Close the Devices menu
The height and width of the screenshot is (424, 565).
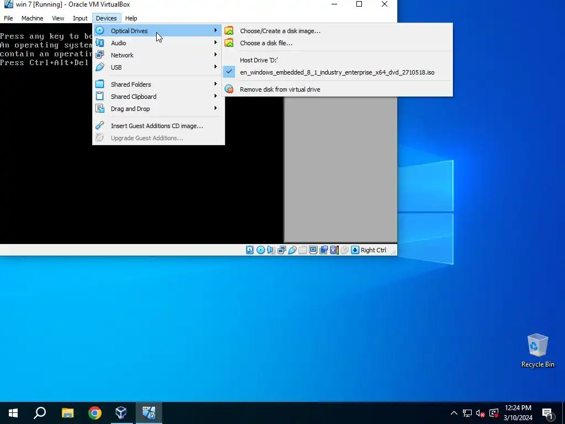[x=106, y=18]
